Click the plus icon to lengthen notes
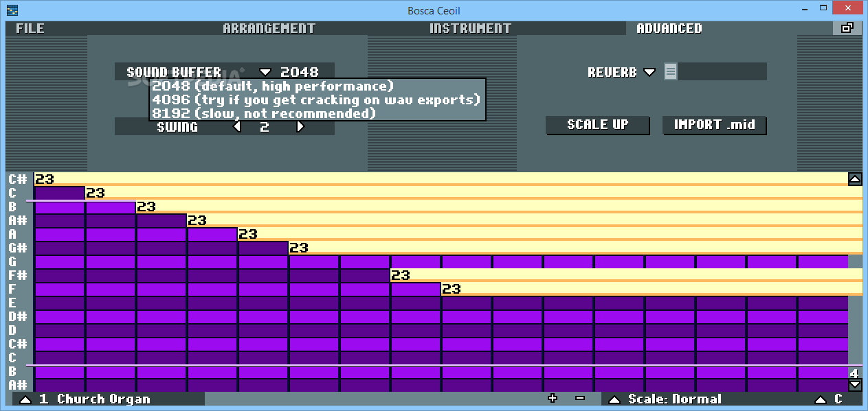Image resolution: width=868 pixels, height=411 pixels. pyautogui.click(x=553, y=398)
